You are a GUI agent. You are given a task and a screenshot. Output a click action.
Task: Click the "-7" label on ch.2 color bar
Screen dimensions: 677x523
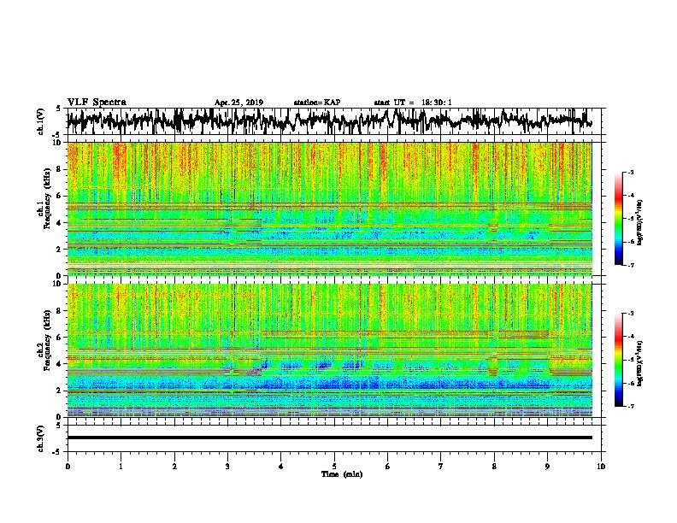(x=630, y=406)
